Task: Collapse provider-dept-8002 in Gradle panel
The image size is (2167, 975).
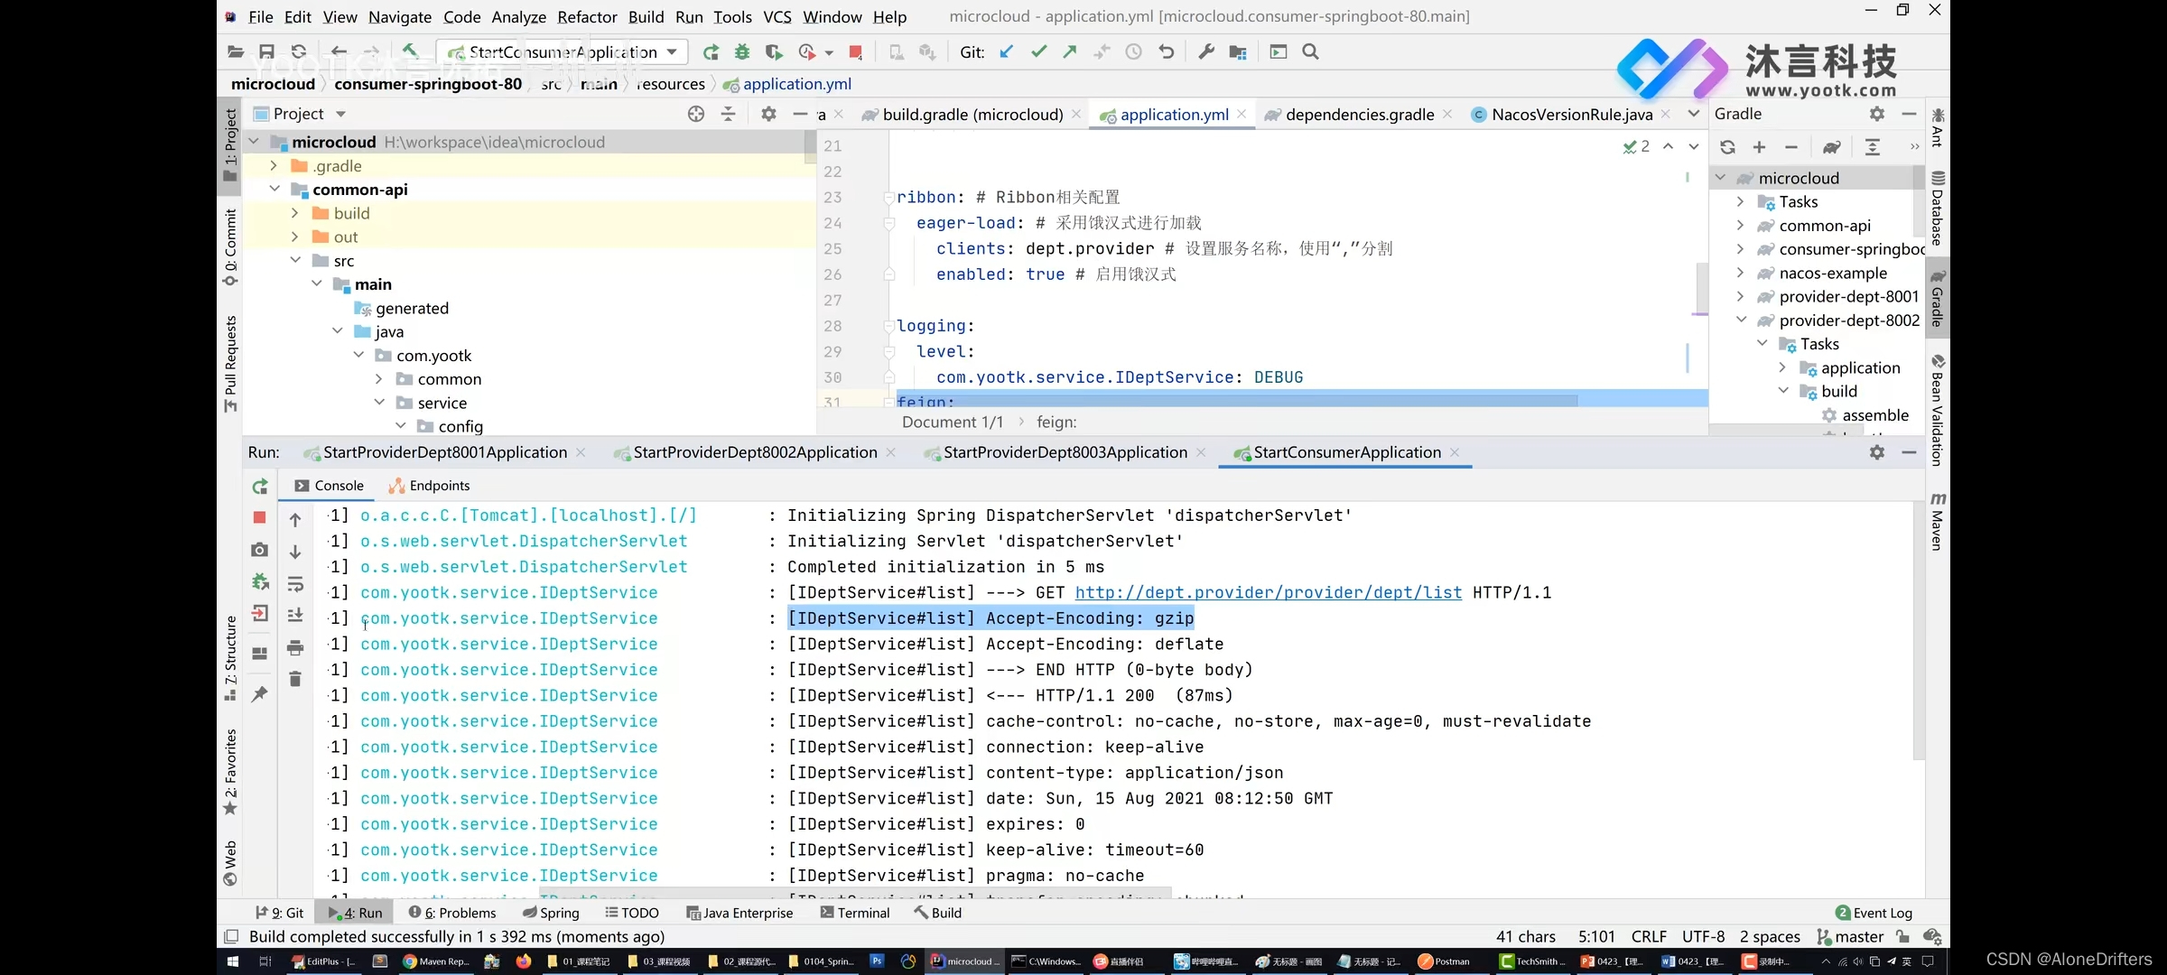Action: coord(1740,320)
